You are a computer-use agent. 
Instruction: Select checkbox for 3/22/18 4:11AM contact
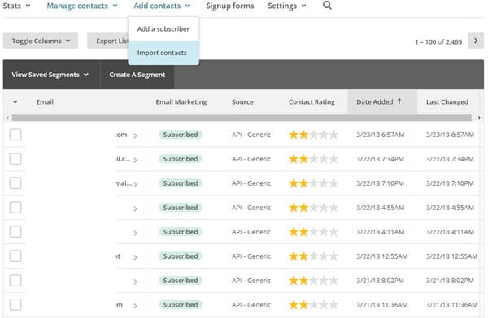(15, 232)
